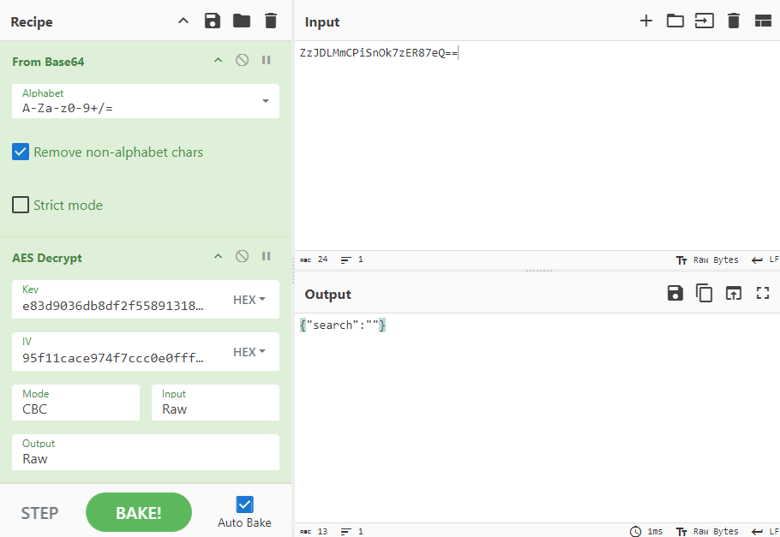Click the AES Decrypt operation title
Viewport: 780px width, 537px height.
point(47,258)
